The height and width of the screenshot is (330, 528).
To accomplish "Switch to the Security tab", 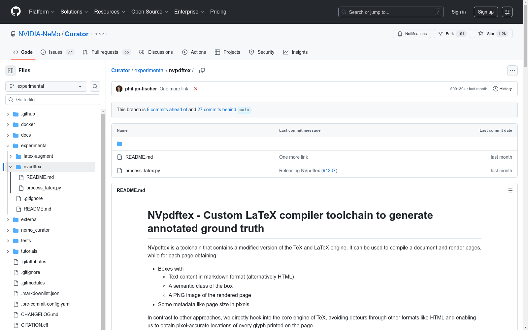I will (x=261, y=52).
